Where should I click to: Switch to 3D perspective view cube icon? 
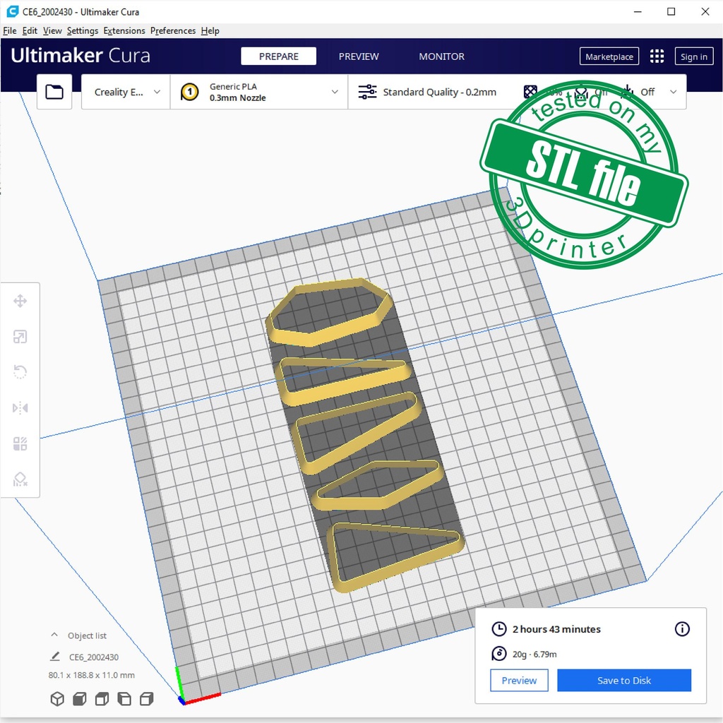point(57,699)
